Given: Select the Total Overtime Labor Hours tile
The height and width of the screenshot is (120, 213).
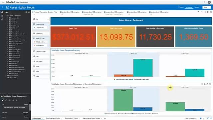Looking at the screenshot, I should click(193, 37).
